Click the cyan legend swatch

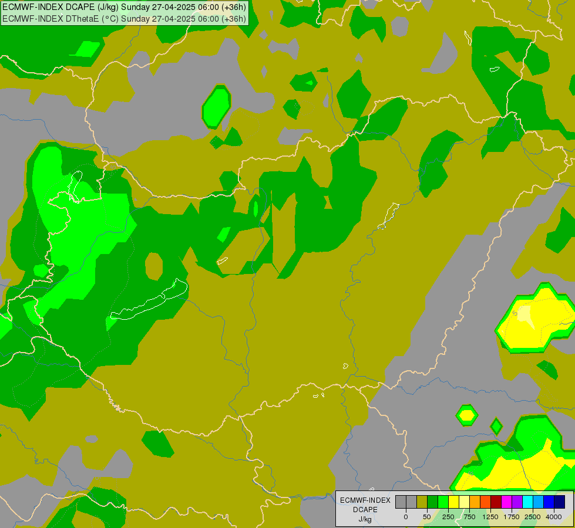pos(528,502)
